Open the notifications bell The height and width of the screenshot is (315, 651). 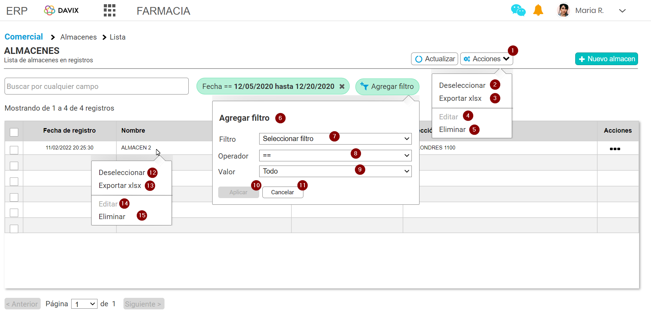538,10
